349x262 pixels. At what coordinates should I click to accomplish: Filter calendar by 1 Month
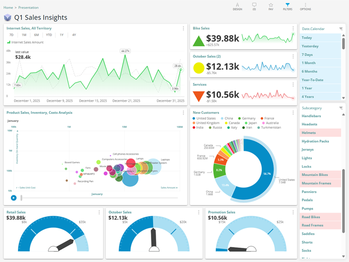tap(320, 63)
